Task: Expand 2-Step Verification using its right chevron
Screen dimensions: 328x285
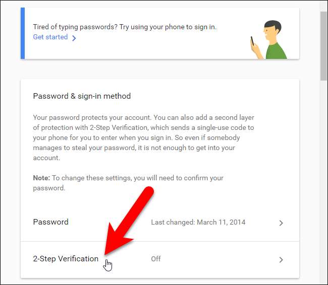Action: click(x=281, y=260)
